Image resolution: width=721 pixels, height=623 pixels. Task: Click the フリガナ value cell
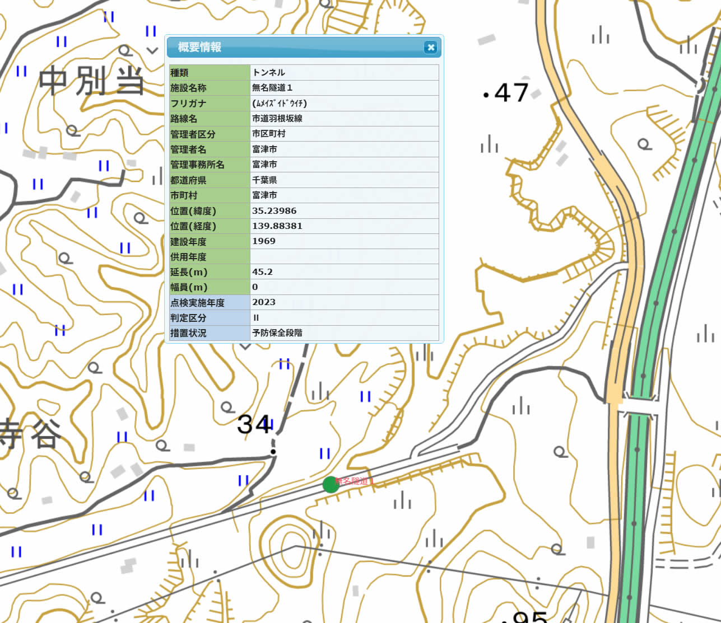280,104
